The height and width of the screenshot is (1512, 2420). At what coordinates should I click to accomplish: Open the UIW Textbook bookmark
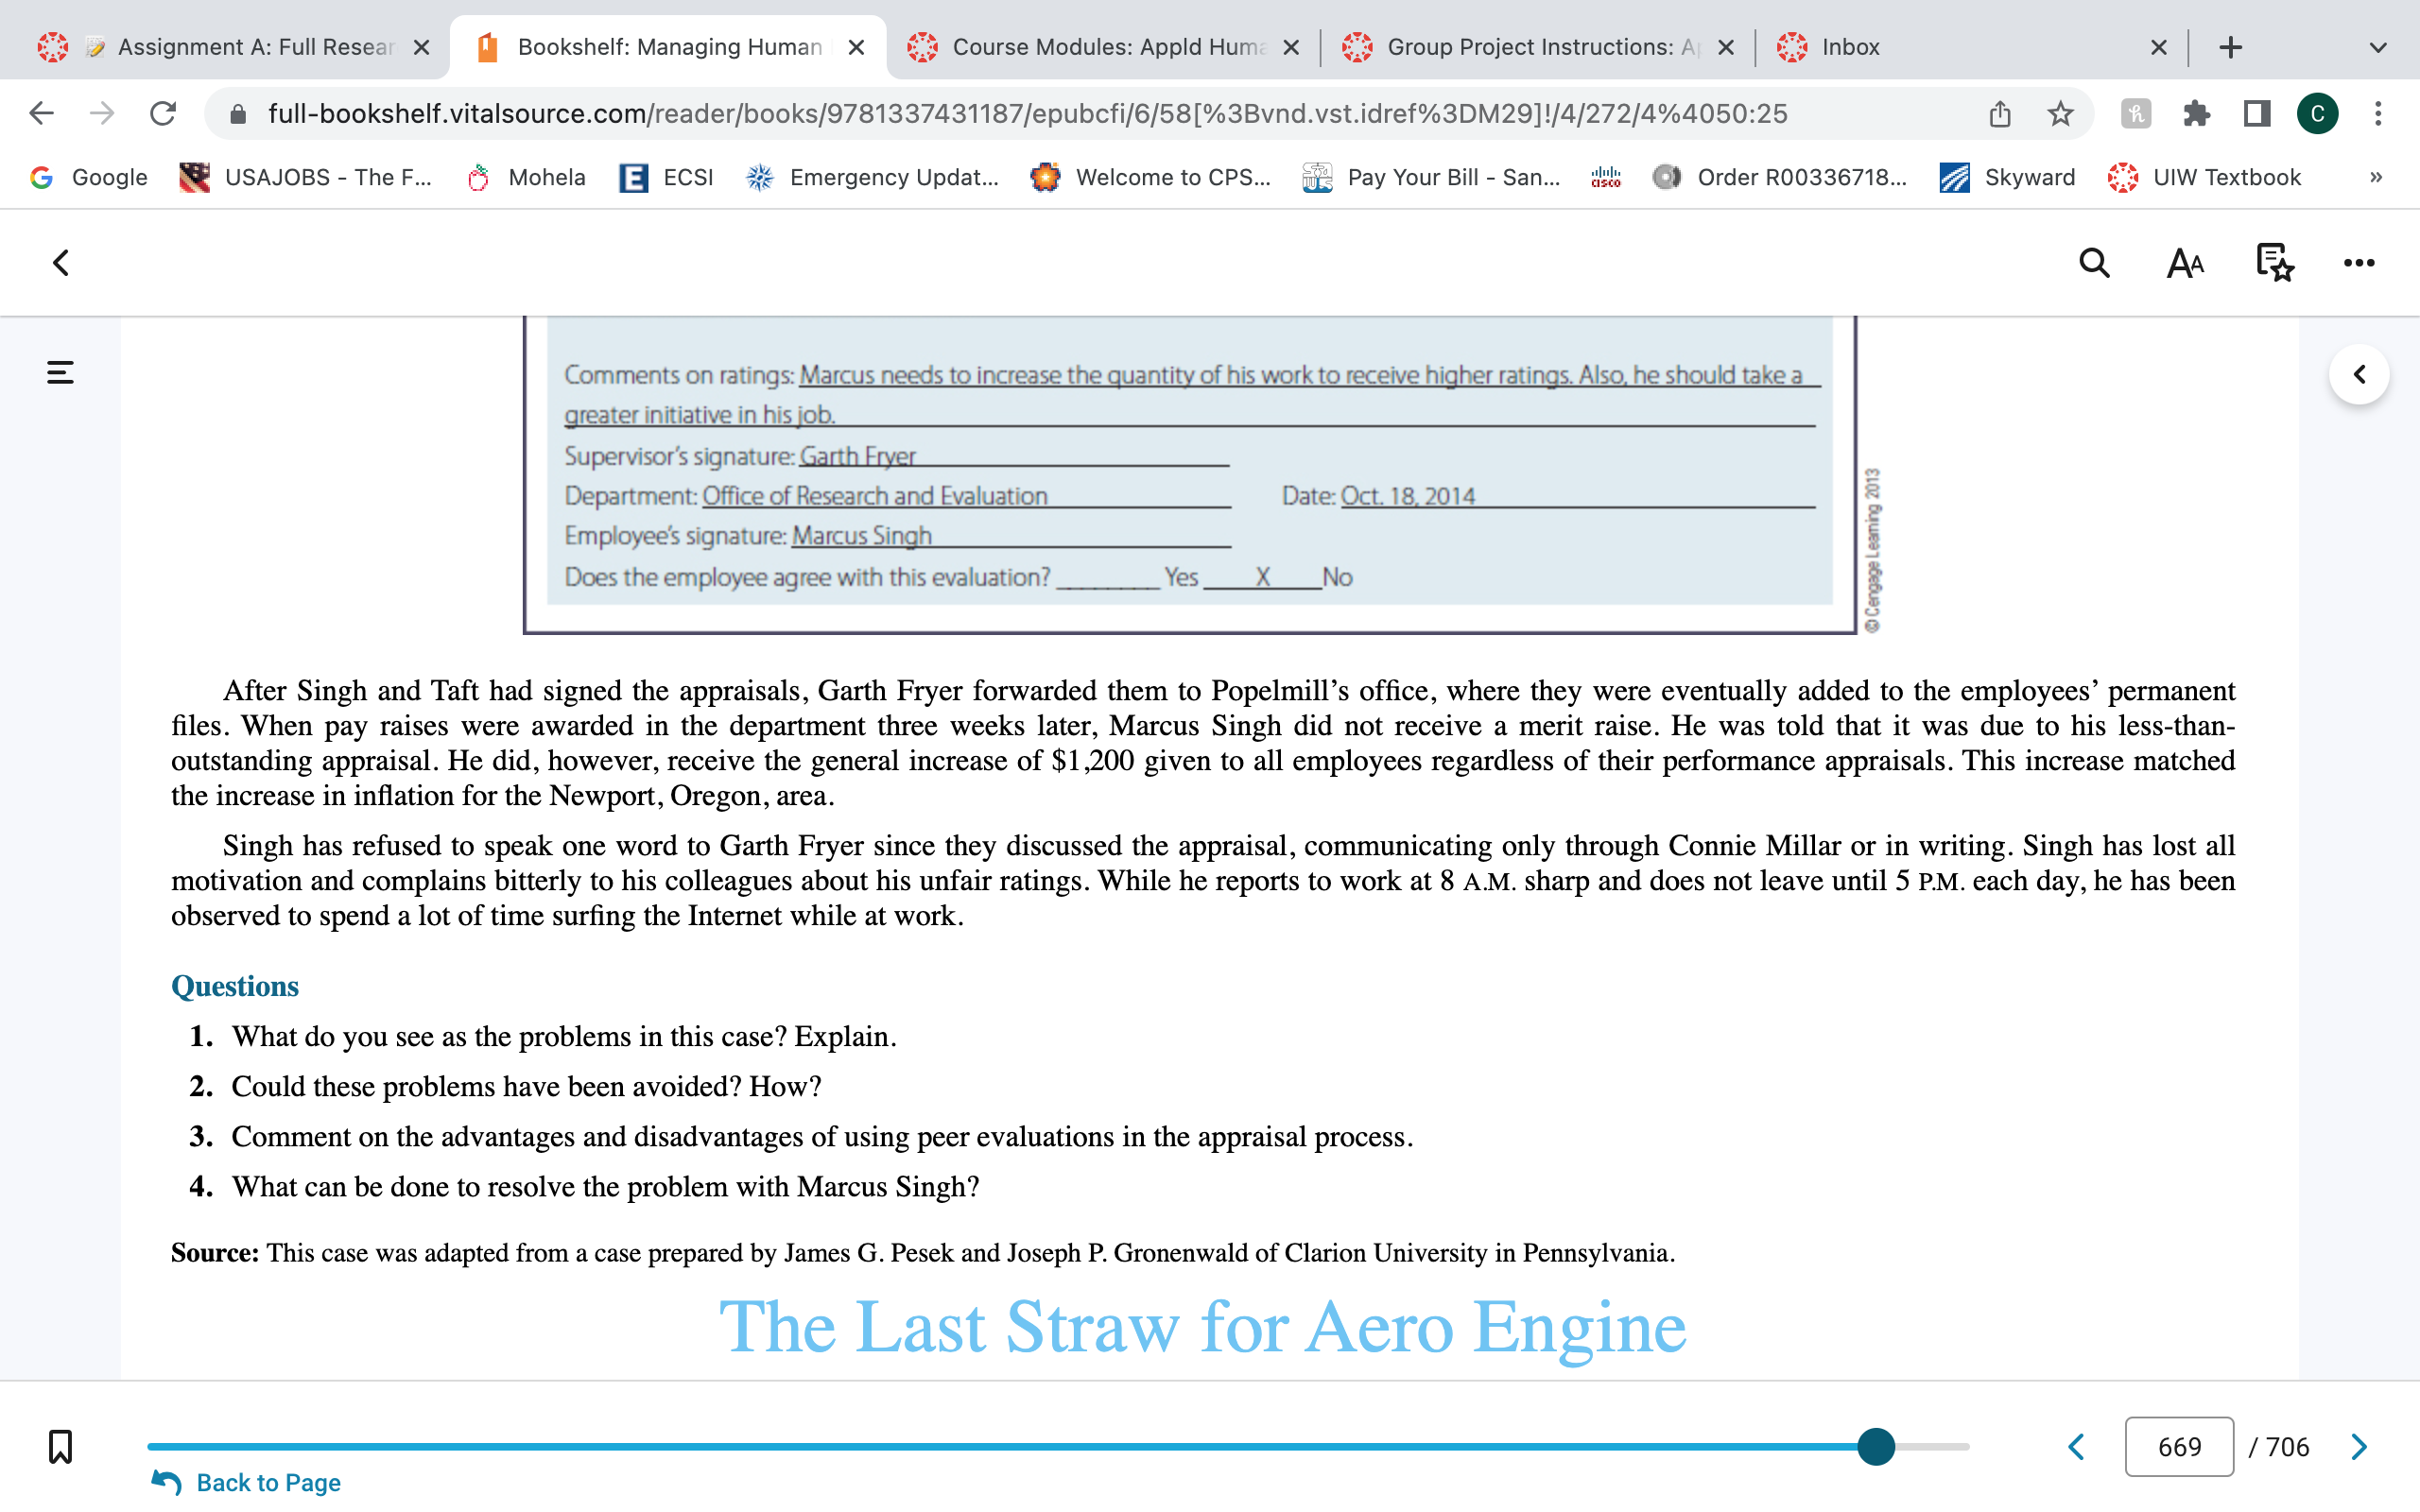click(2204, 177)
